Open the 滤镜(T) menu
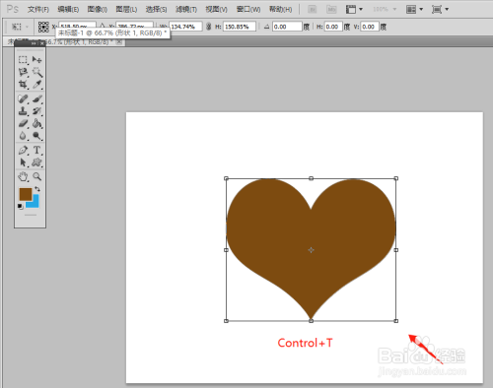Screen dimensions: 493x388 point(186,9)
